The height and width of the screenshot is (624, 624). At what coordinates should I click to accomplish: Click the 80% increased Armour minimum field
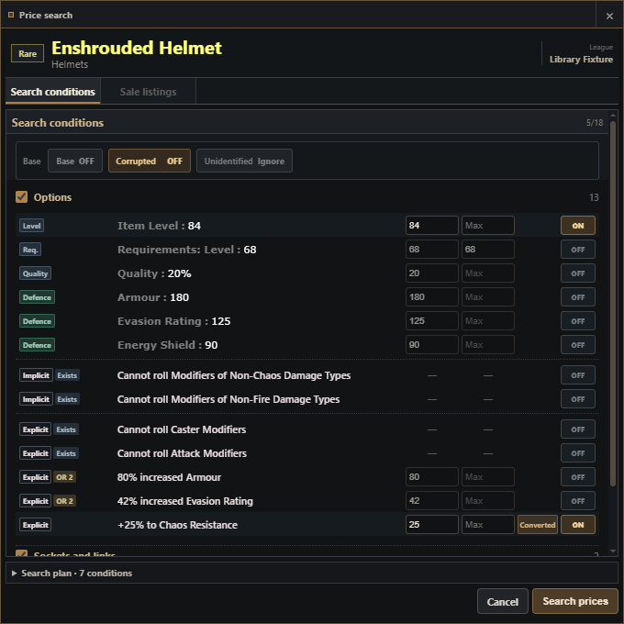(x=432, y=477)
